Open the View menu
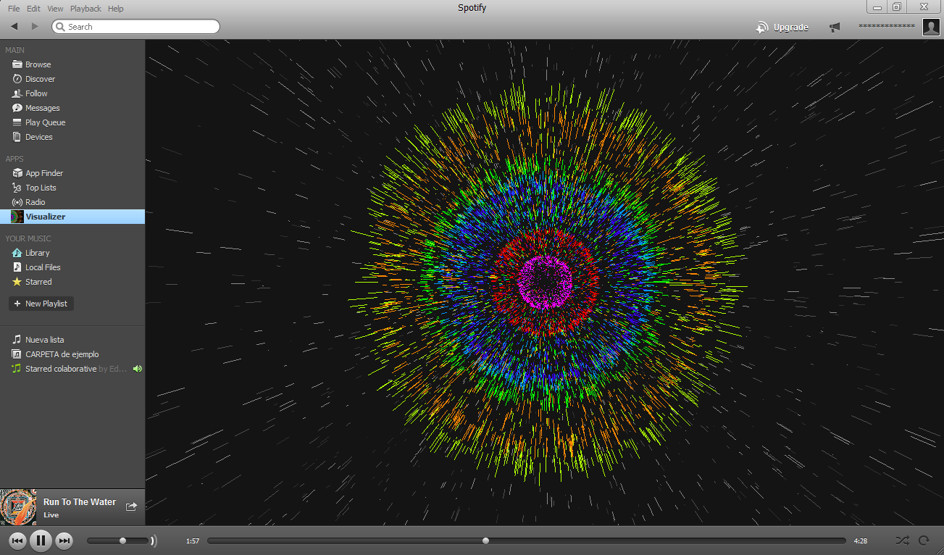 tap(55, 9)
